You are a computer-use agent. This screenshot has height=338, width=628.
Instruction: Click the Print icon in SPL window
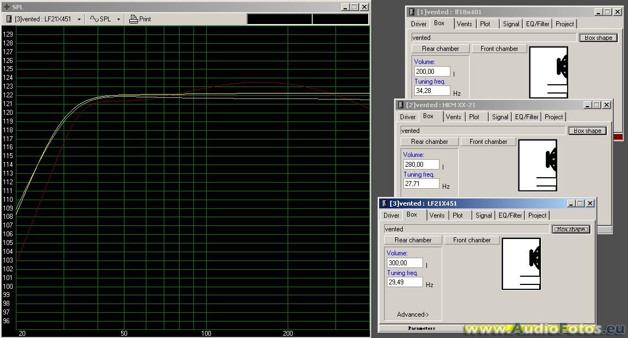(x=133, y=19)
